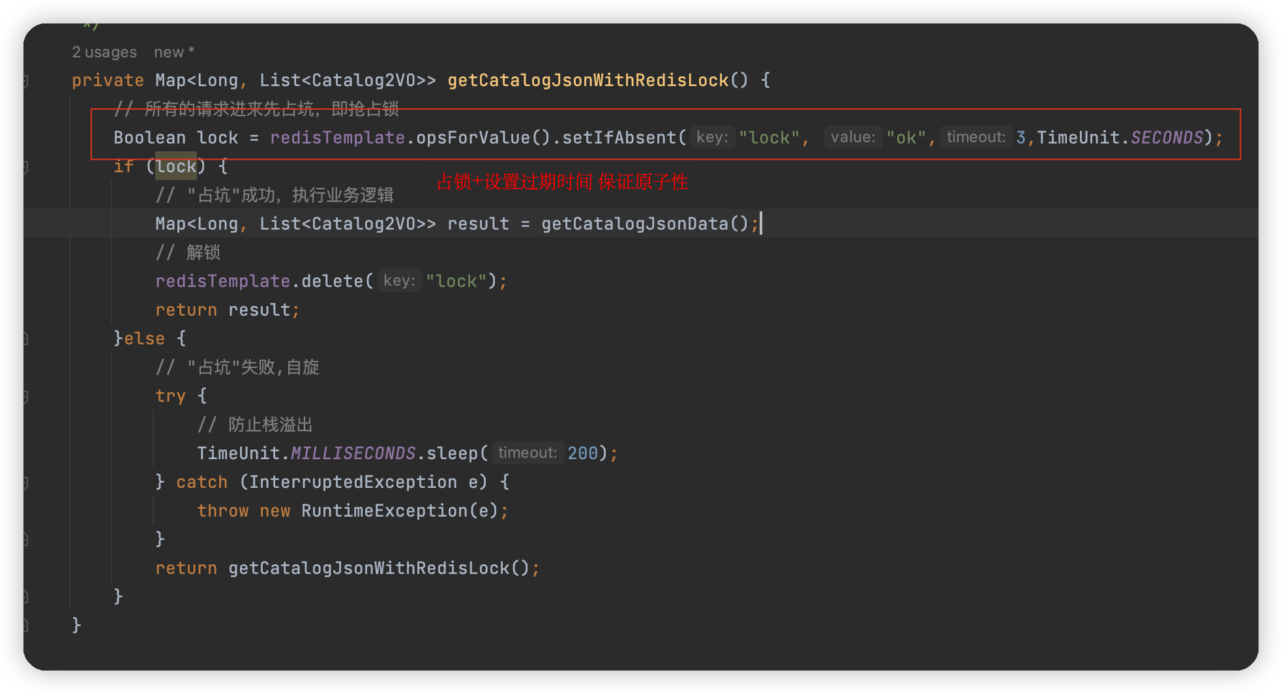Click 'return result;' statement

tap(228, 310)
